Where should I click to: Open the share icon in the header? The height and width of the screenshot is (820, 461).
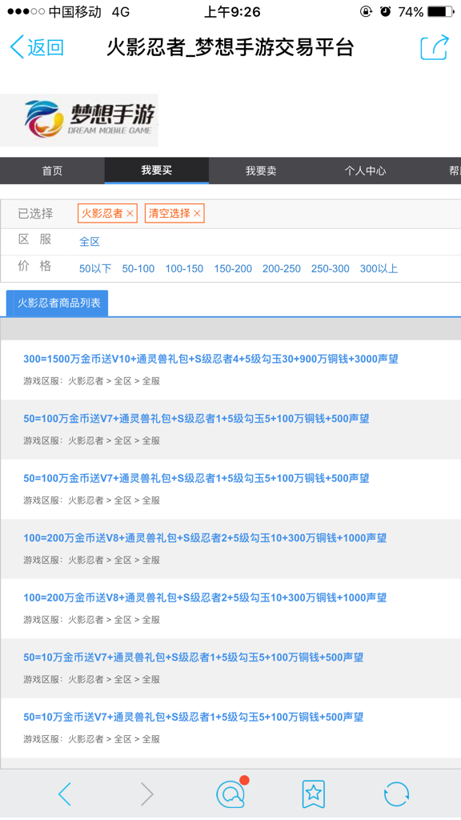coord(435,47)
